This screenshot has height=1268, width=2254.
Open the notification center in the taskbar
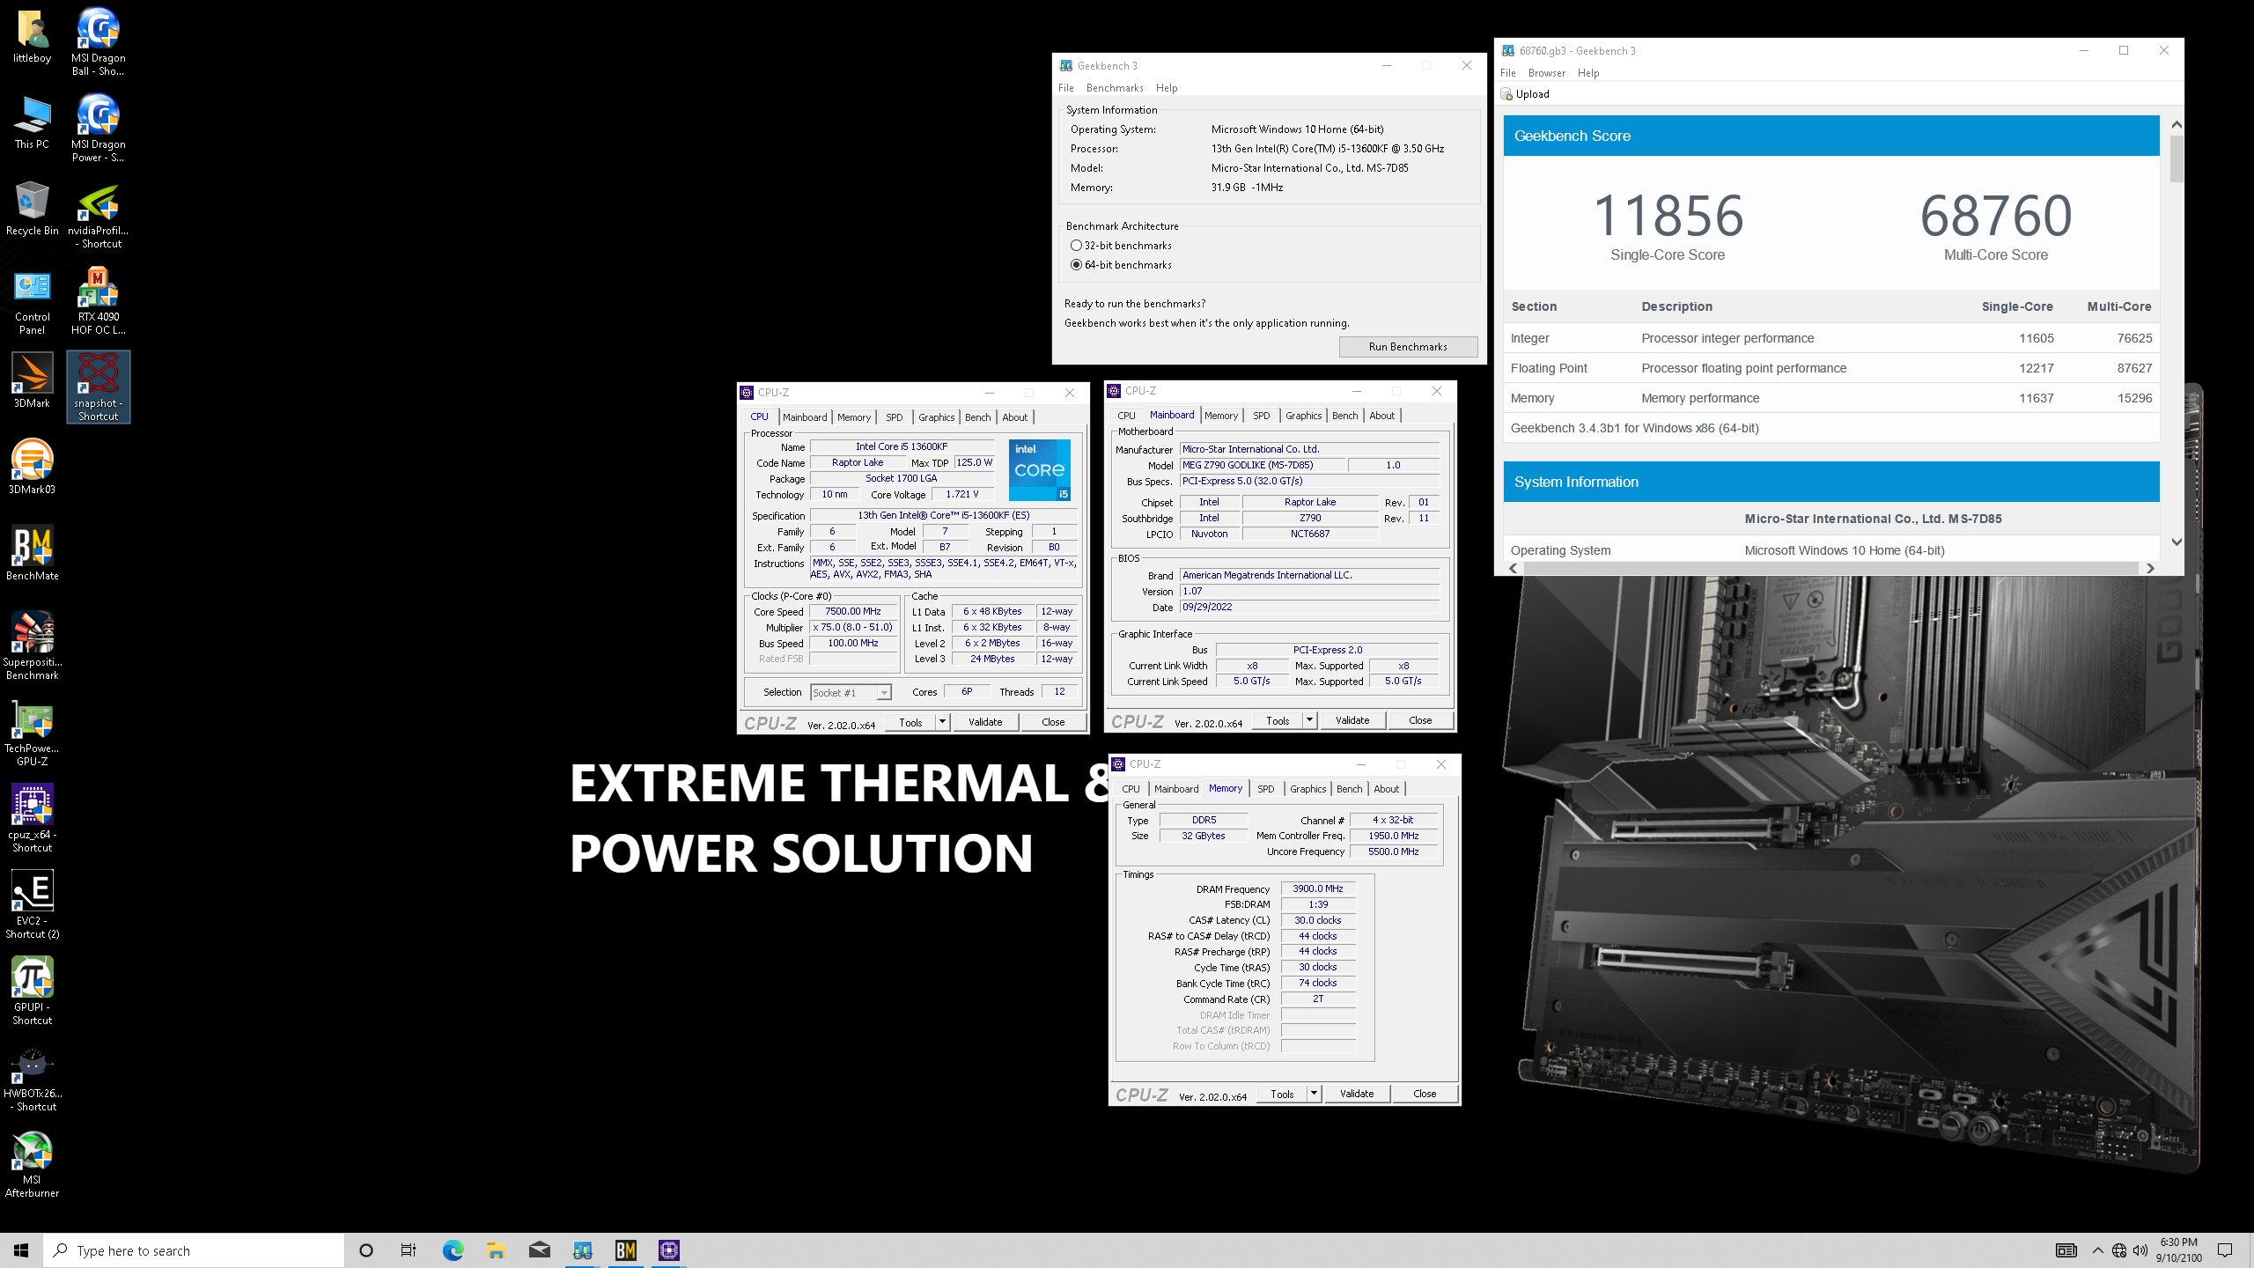pos(2225,1250)
